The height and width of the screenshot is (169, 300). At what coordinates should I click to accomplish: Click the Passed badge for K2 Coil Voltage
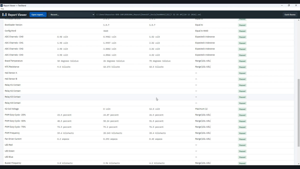pyautogui.click(x=242, y=109)
